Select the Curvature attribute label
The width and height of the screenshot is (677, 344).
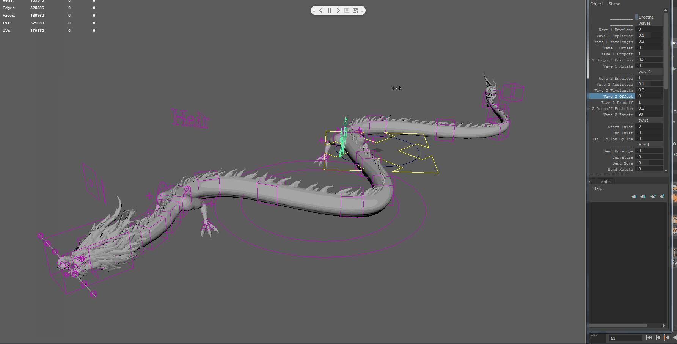click(x=622, y=157)
